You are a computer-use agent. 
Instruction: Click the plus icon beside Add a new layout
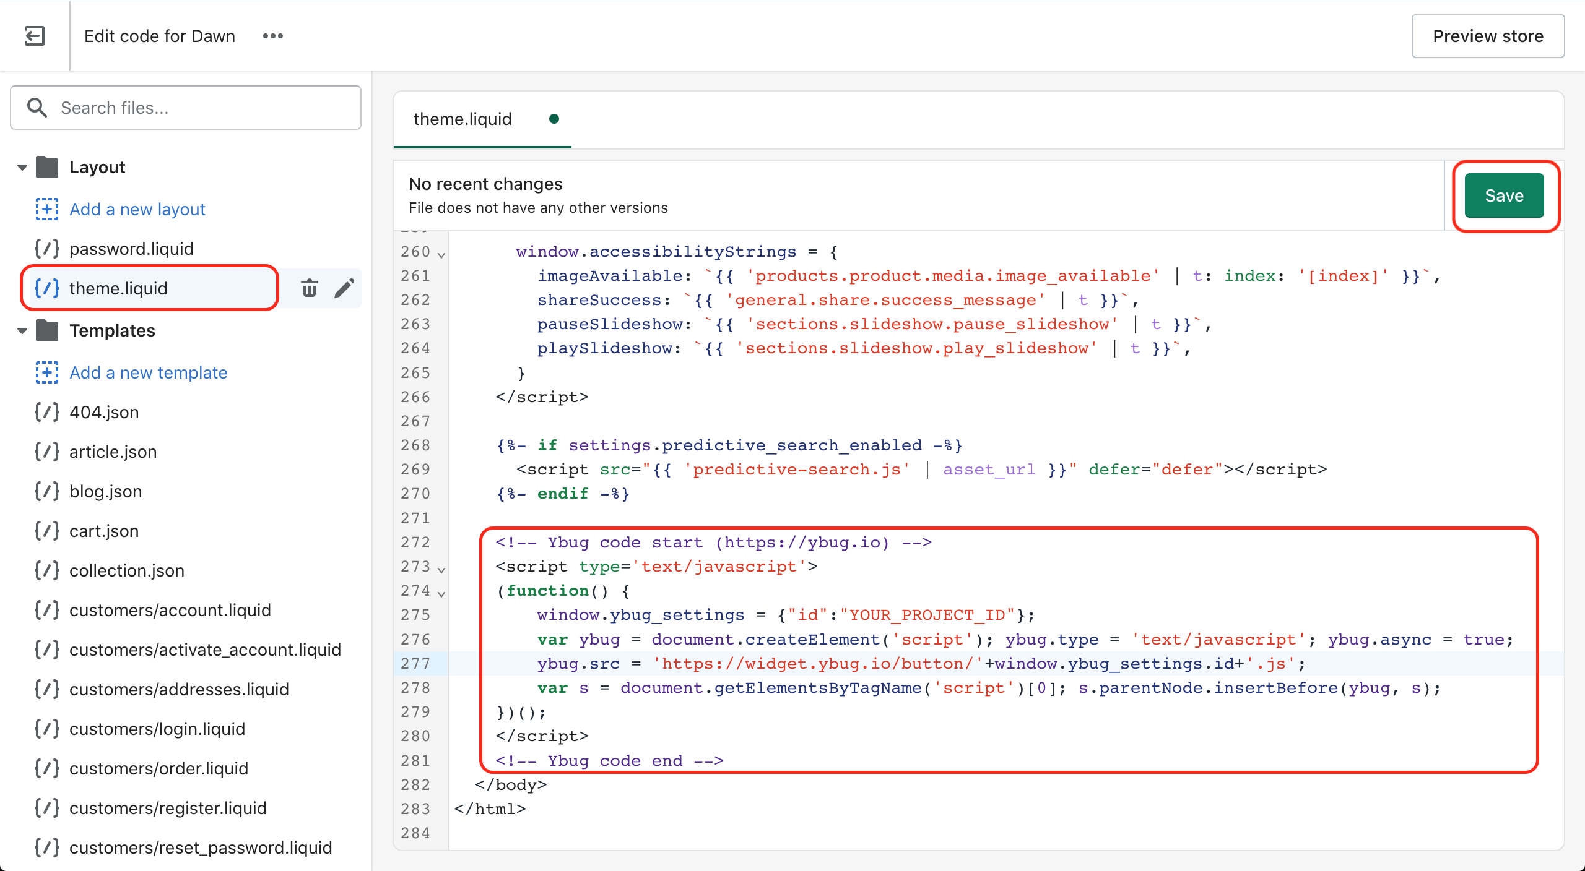point(47,209)
